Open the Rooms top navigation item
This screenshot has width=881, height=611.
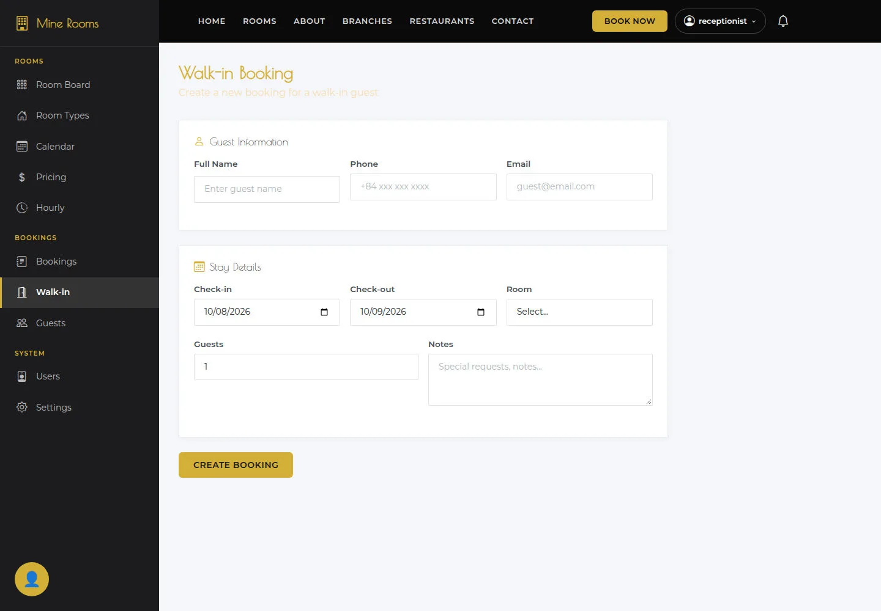tap(259, 21)
